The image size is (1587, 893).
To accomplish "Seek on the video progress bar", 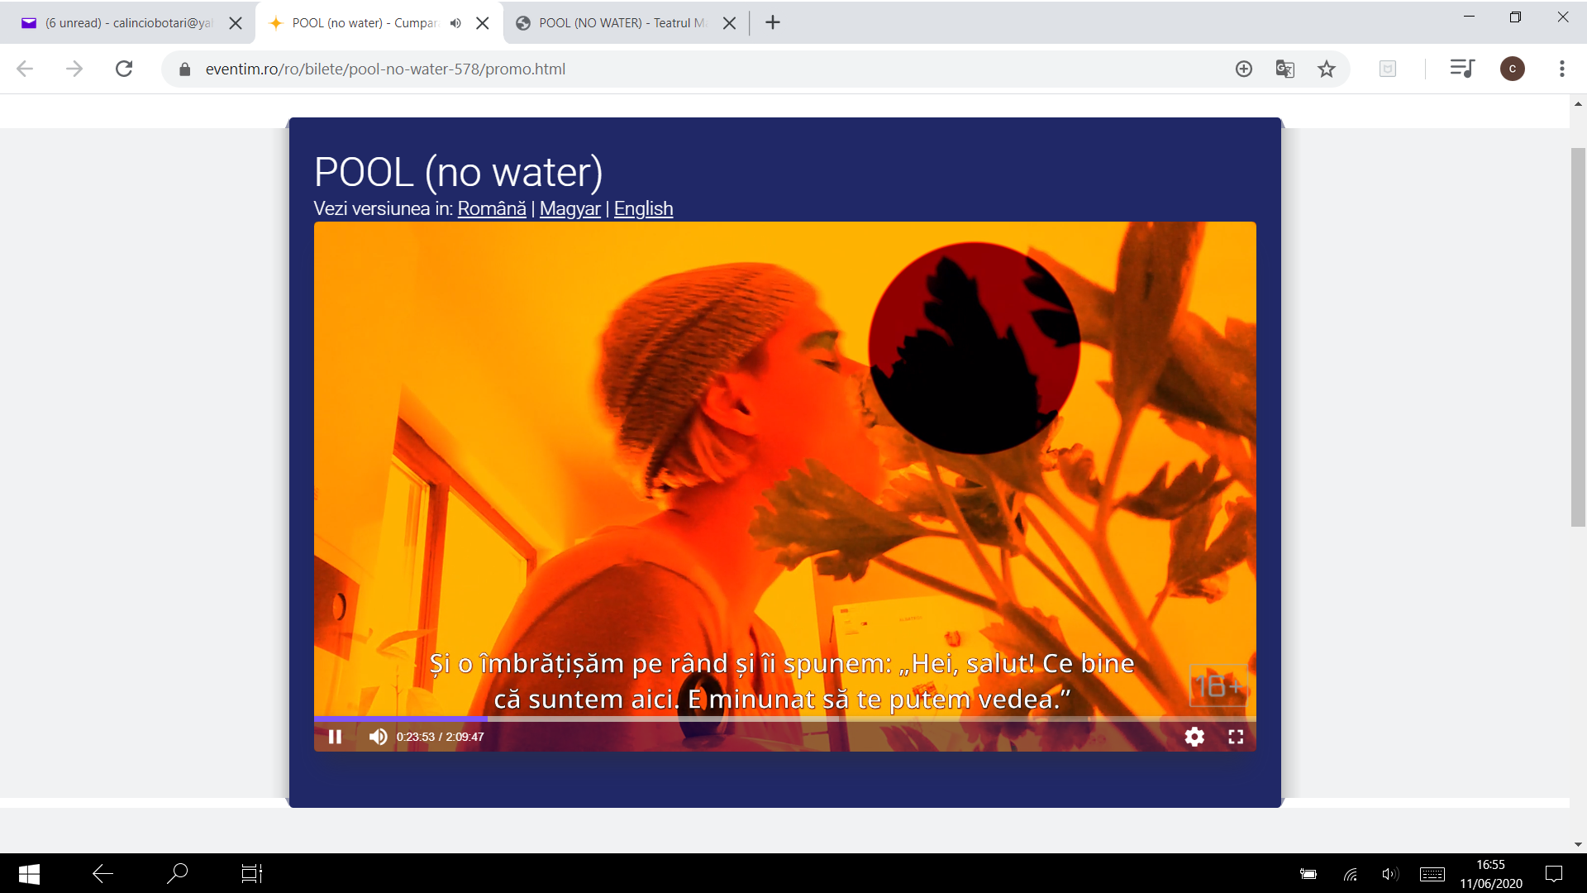I will pyautogui.click(x=784, y=719).
